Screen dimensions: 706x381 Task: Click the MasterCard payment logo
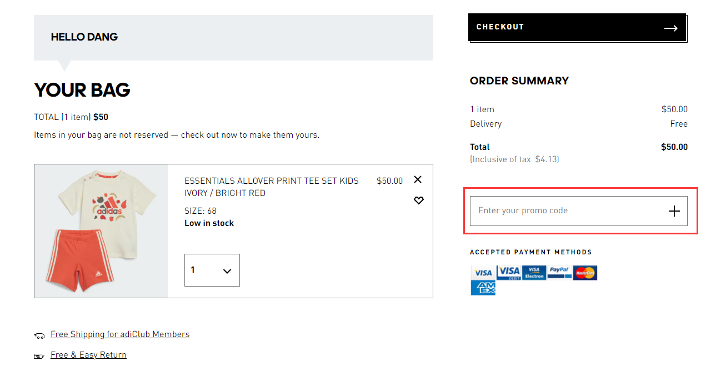click(585, 273)
